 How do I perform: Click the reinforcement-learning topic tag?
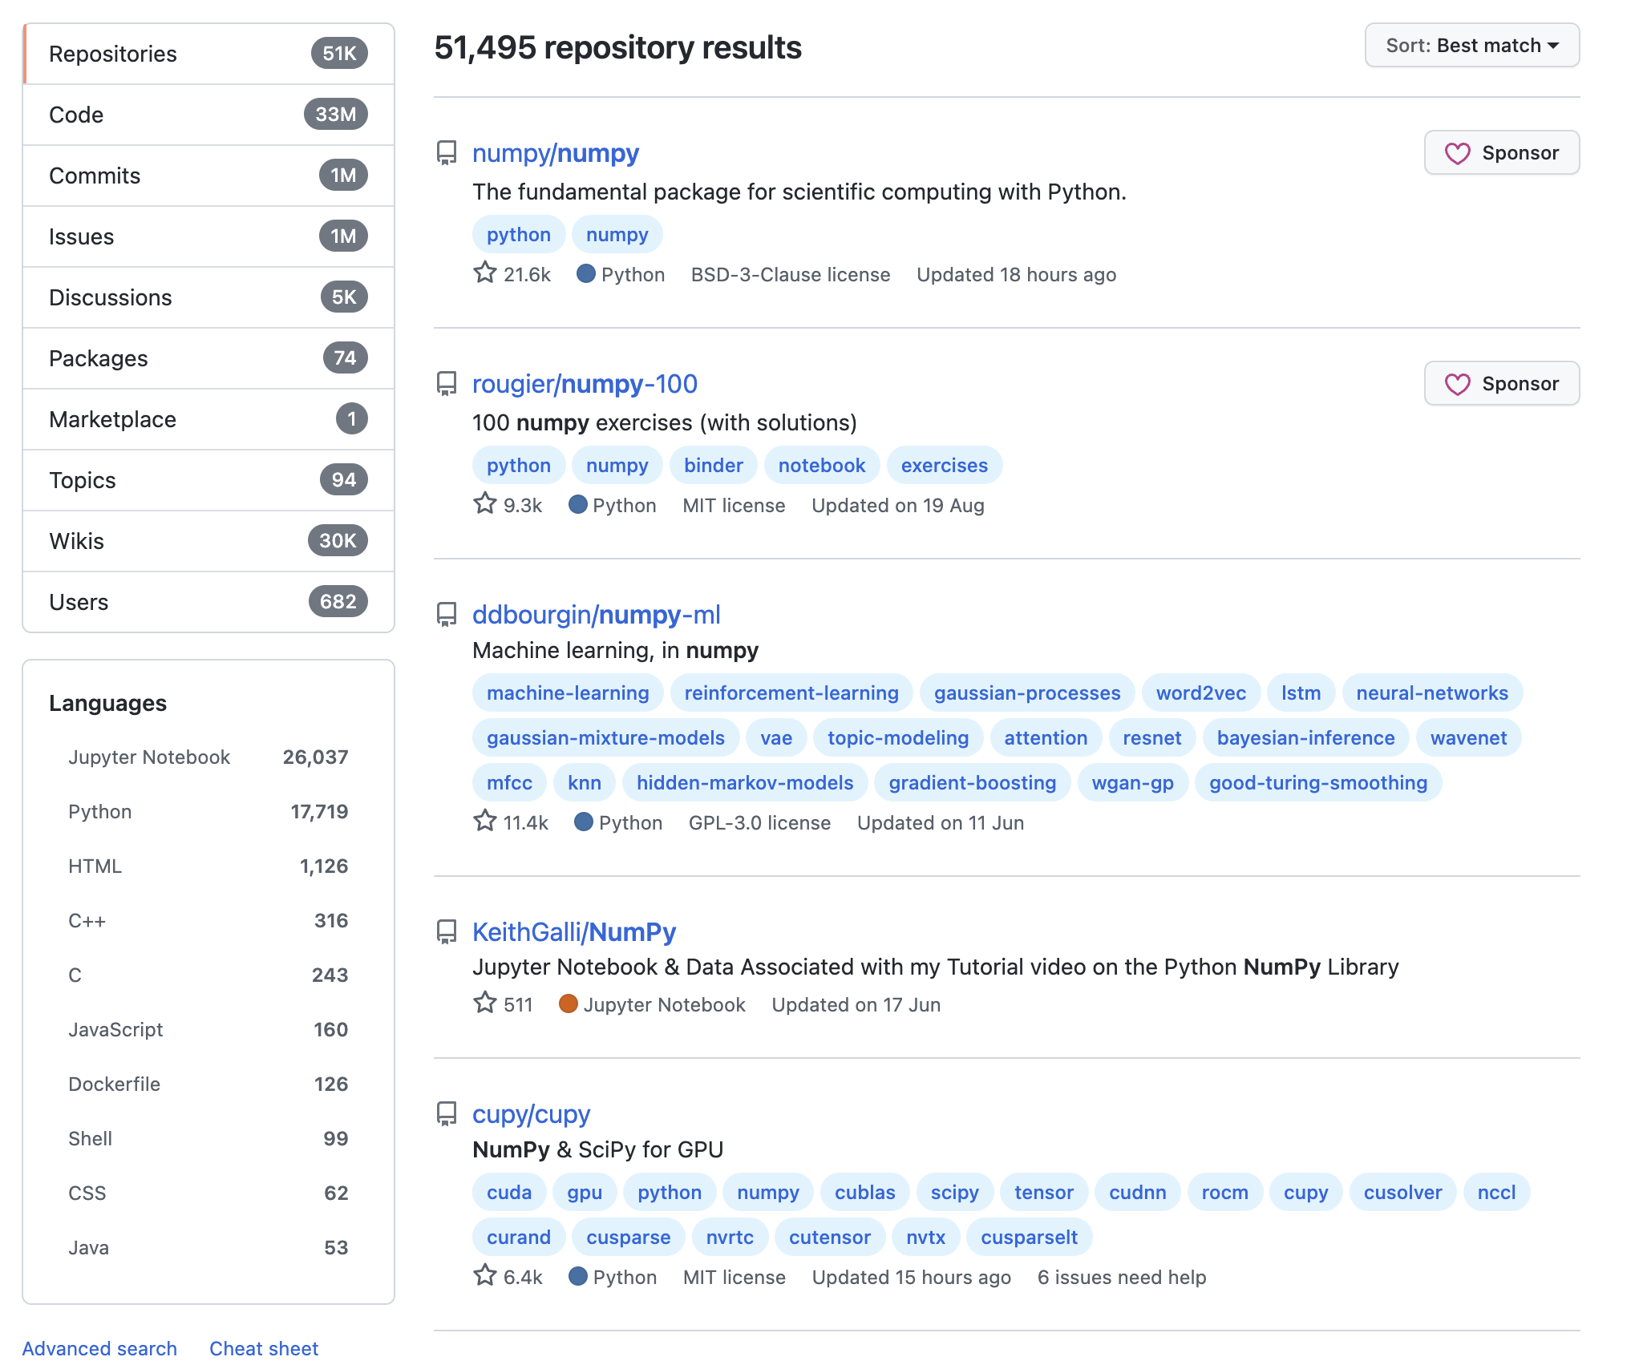coord(791,693)
